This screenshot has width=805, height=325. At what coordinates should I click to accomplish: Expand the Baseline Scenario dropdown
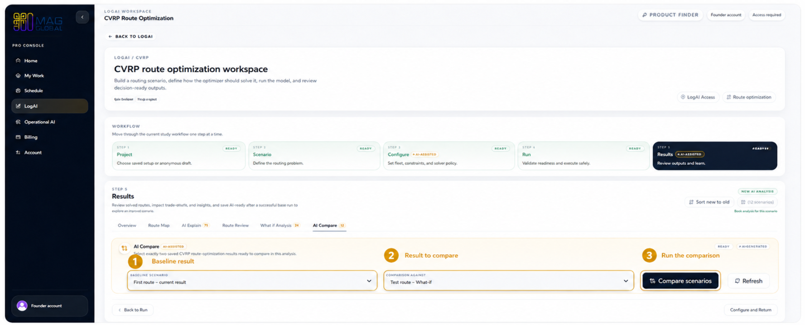tap(252, 281)
